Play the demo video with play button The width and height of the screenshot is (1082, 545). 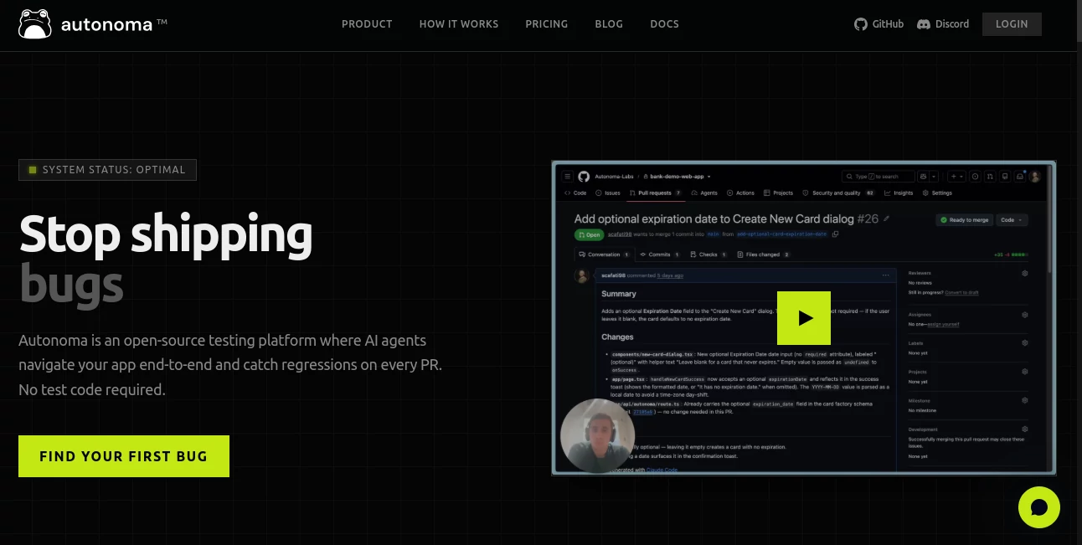[804, 318]
